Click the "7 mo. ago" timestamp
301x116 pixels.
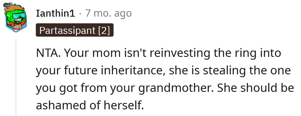click(108, 13)
